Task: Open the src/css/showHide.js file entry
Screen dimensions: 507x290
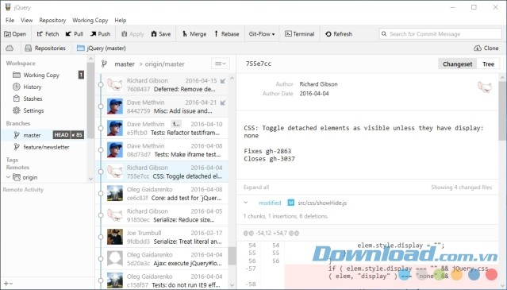Action: 322,203
